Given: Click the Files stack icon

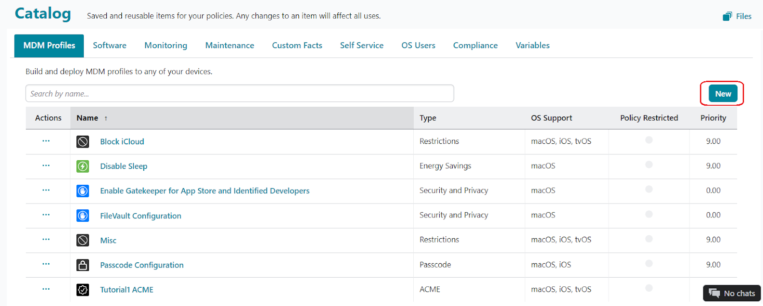Looking at the screenshot, I should pos(727,16).
